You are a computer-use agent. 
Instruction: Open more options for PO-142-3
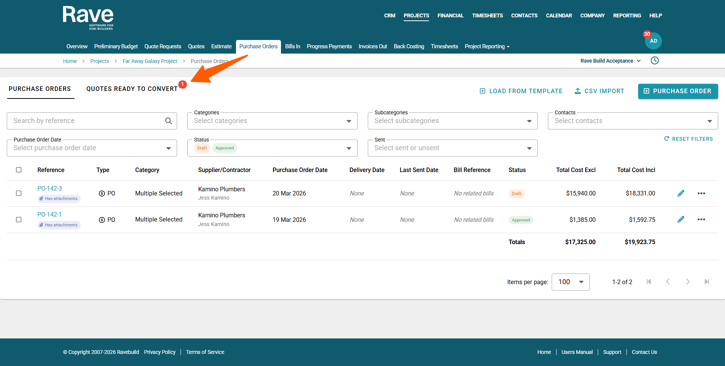click(701, 194)
